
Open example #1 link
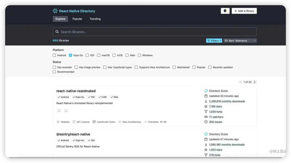click(161, 122)
